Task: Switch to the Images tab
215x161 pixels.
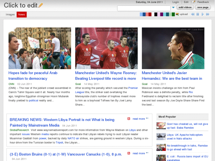Action: (10, 14)
